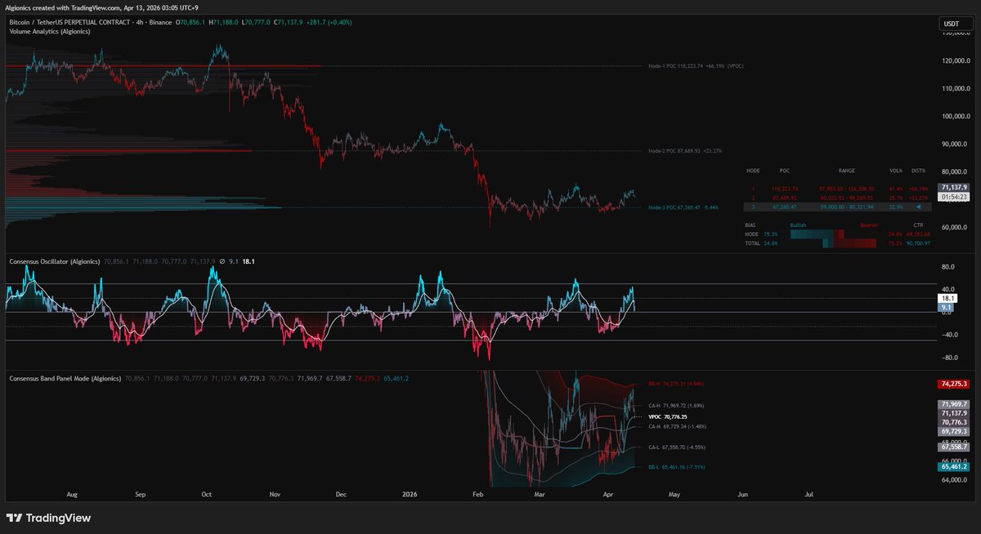Click 100,000.0 on the price axis
Screen dimensions: 981x534
pos(955,117)
